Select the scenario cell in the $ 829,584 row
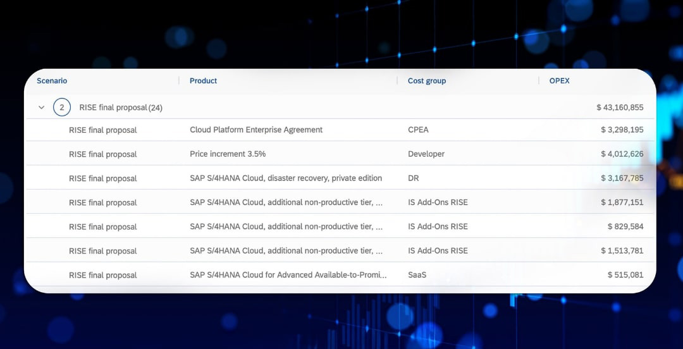 click(103, 227)
